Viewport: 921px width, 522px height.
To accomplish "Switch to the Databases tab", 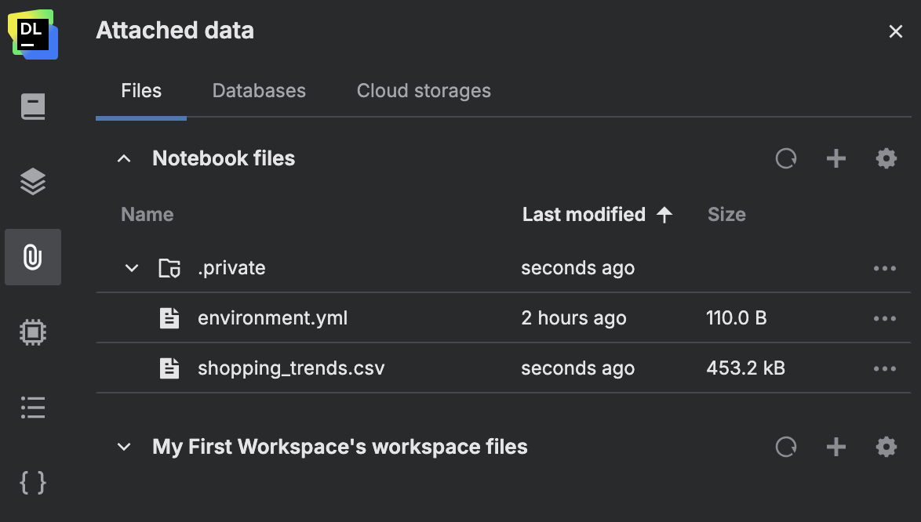I will coord(258,90).
